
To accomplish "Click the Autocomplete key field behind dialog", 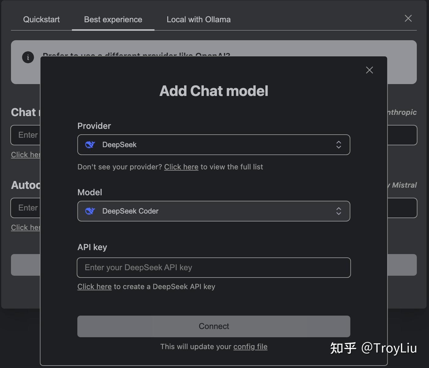I will tap(26, 208).
